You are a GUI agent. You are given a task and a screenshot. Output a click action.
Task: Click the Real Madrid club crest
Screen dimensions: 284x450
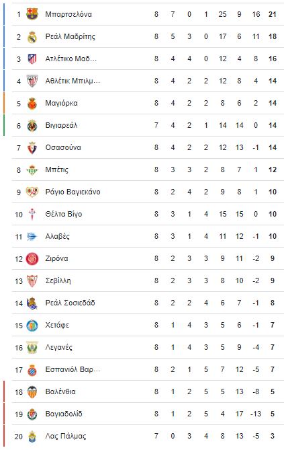point(32,36)
